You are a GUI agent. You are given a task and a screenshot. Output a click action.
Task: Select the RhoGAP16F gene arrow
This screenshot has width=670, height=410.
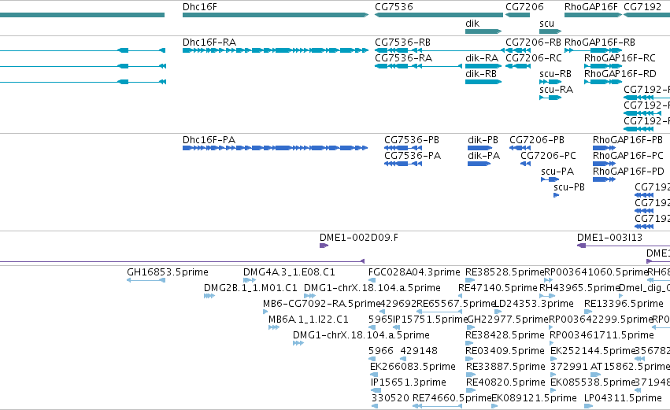pos(593,15)
